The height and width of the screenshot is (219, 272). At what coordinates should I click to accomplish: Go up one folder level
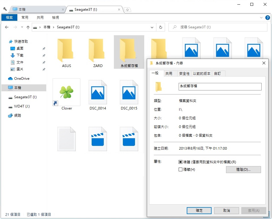[28, 27]
